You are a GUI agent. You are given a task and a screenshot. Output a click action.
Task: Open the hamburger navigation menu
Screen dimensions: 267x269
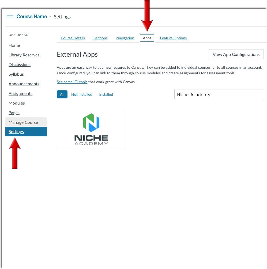[x=10, y=17]
